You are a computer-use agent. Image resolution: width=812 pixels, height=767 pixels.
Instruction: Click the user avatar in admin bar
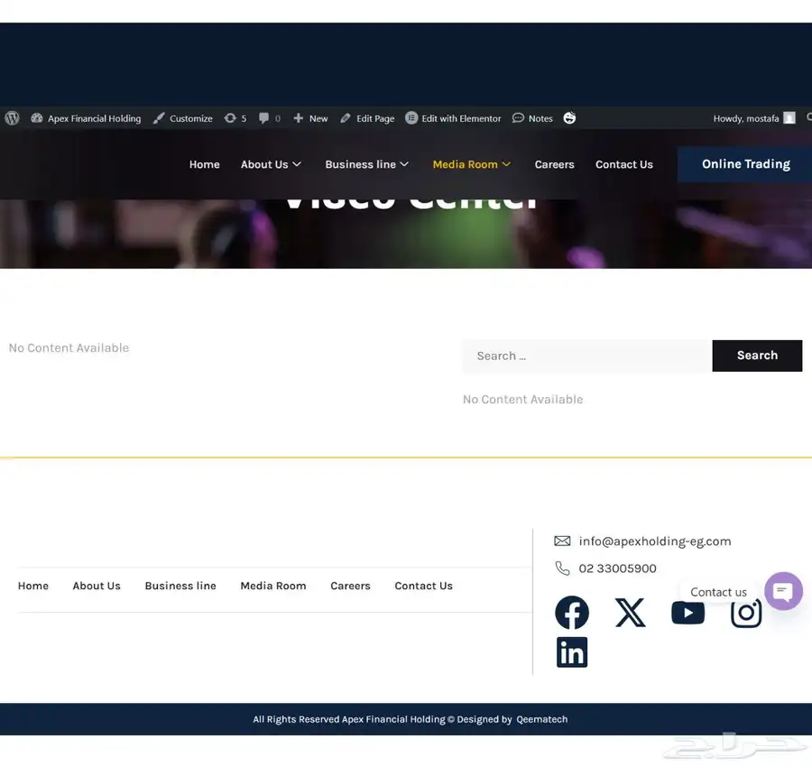pos(789,118)
